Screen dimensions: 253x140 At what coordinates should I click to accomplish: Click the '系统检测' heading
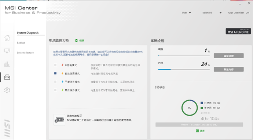[x=157, y=41]
